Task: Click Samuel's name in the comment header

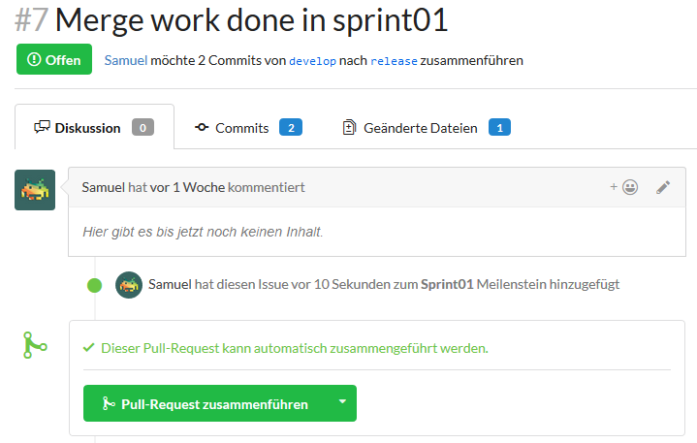Action: tap(103, 187)
